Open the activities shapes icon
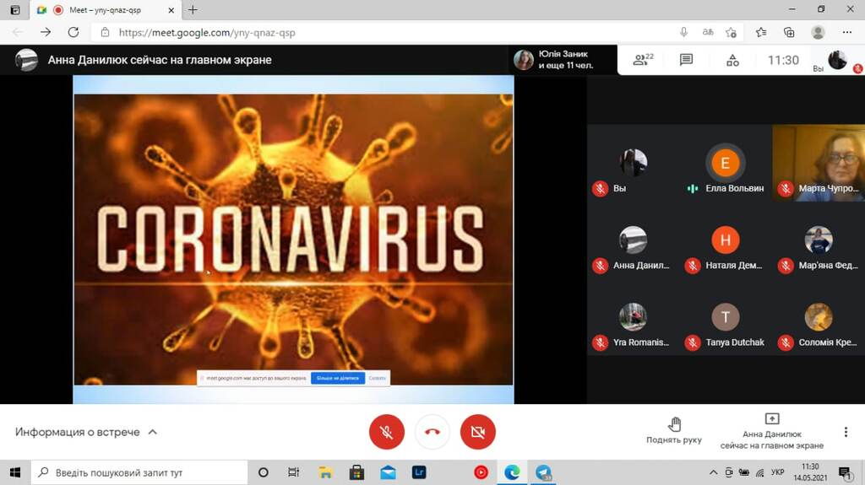This screenshot has height=485, width=865. [x=732, y=60]
